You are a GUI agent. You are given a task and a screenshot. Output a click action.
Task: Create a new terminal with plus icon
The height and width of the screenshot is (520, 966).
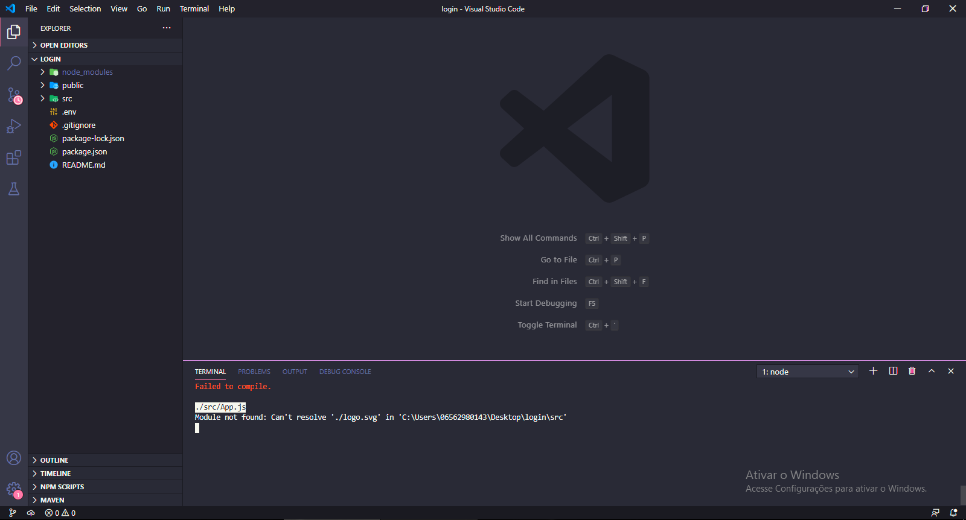(873, 371)
